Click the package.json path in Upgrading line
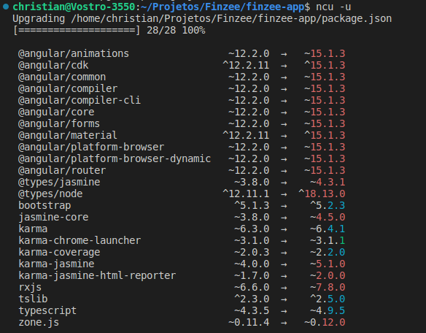 [x=231, y=19]
